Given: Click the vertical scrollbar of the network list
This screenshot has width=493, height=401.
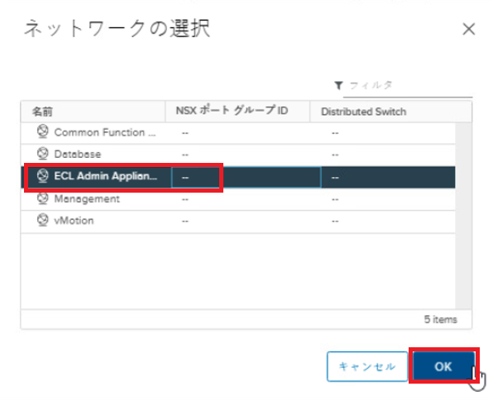Looking at the screenshot, I should (463, 216).
